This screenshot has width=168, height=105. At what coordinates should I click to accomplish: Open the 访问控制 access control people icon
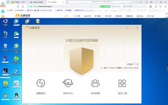pyautogui.click(x=95, y=83)
